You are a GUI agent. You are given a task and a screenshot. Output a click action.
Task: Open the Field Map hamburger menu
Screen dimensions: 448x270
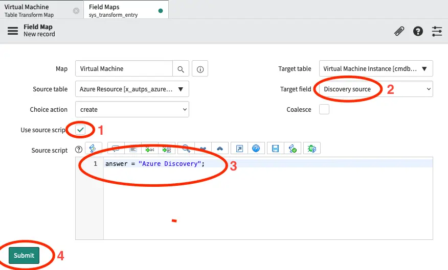click(x=13, y=31)
